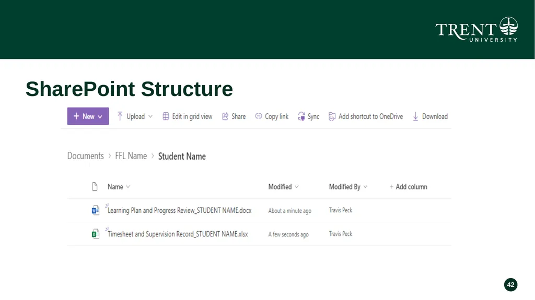Image resolution: width=535 pixels, height=300 pixels.
Task: Click the Share icon
Action: (x=225, y=116)
